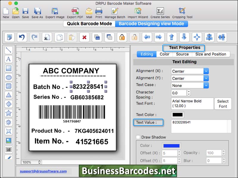
Task: Lock the selected object using padlock icon
Action: (x=122, y=37)
